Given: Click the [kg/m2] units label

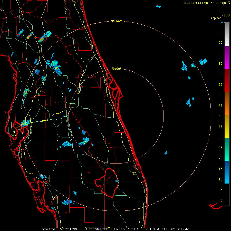Looking at the screenshot, I should [216, 18].
